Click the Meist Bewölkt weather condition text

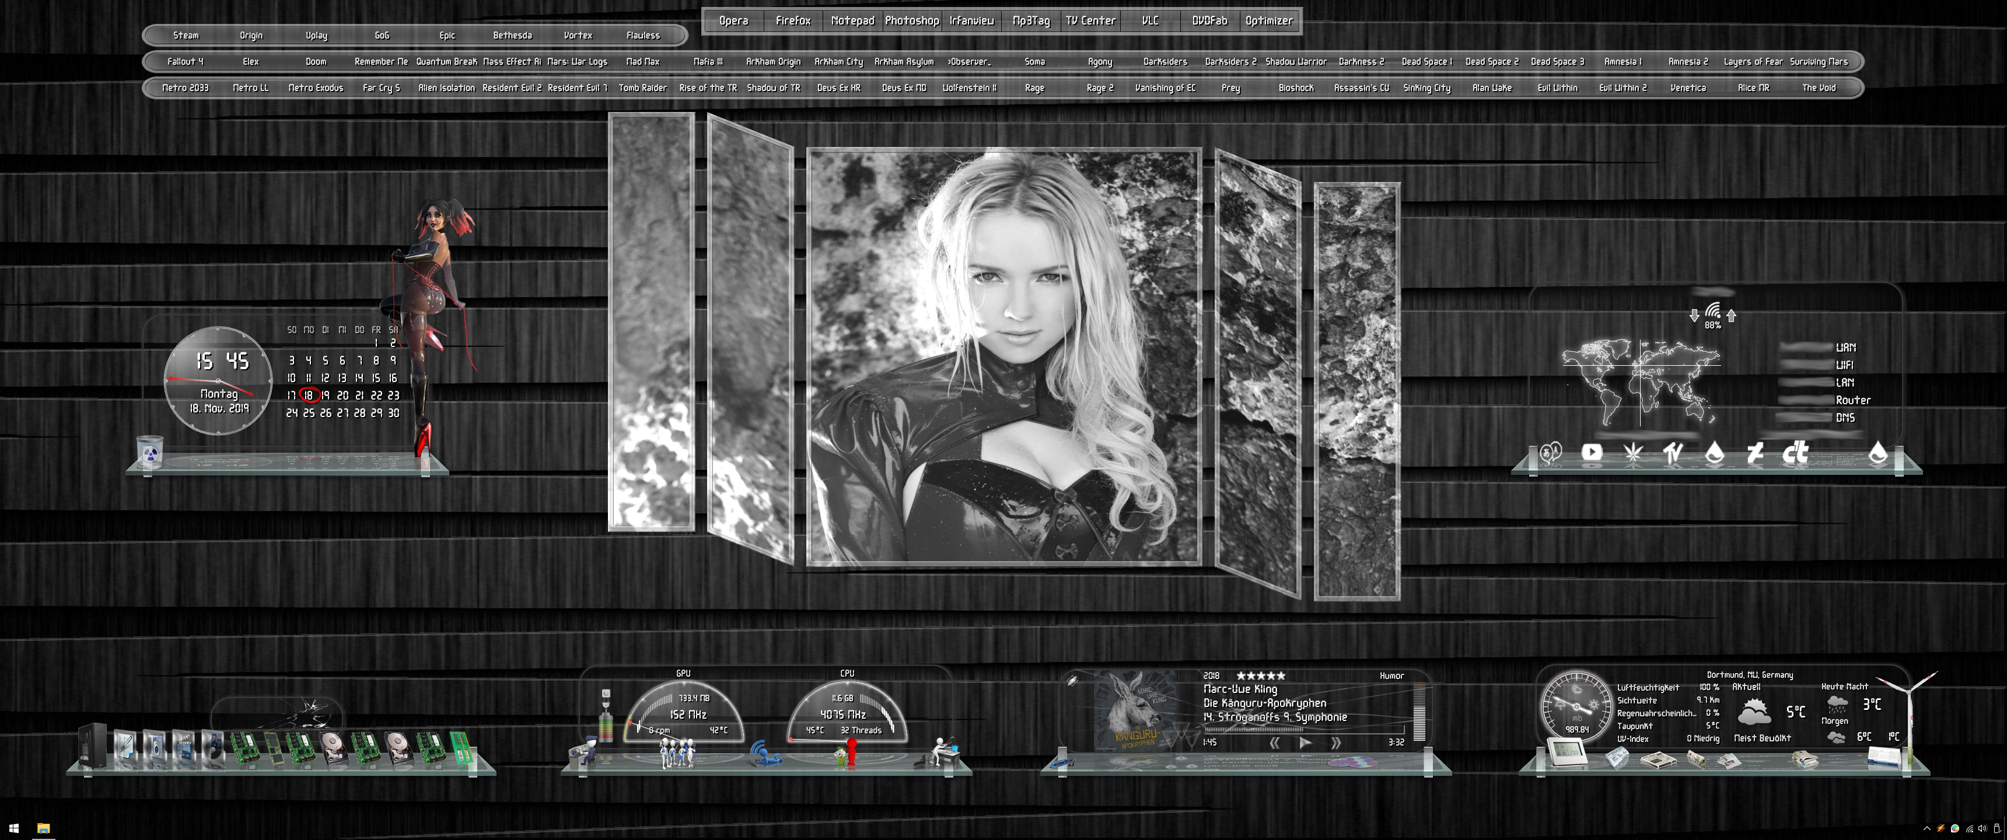click(1763, 738)
